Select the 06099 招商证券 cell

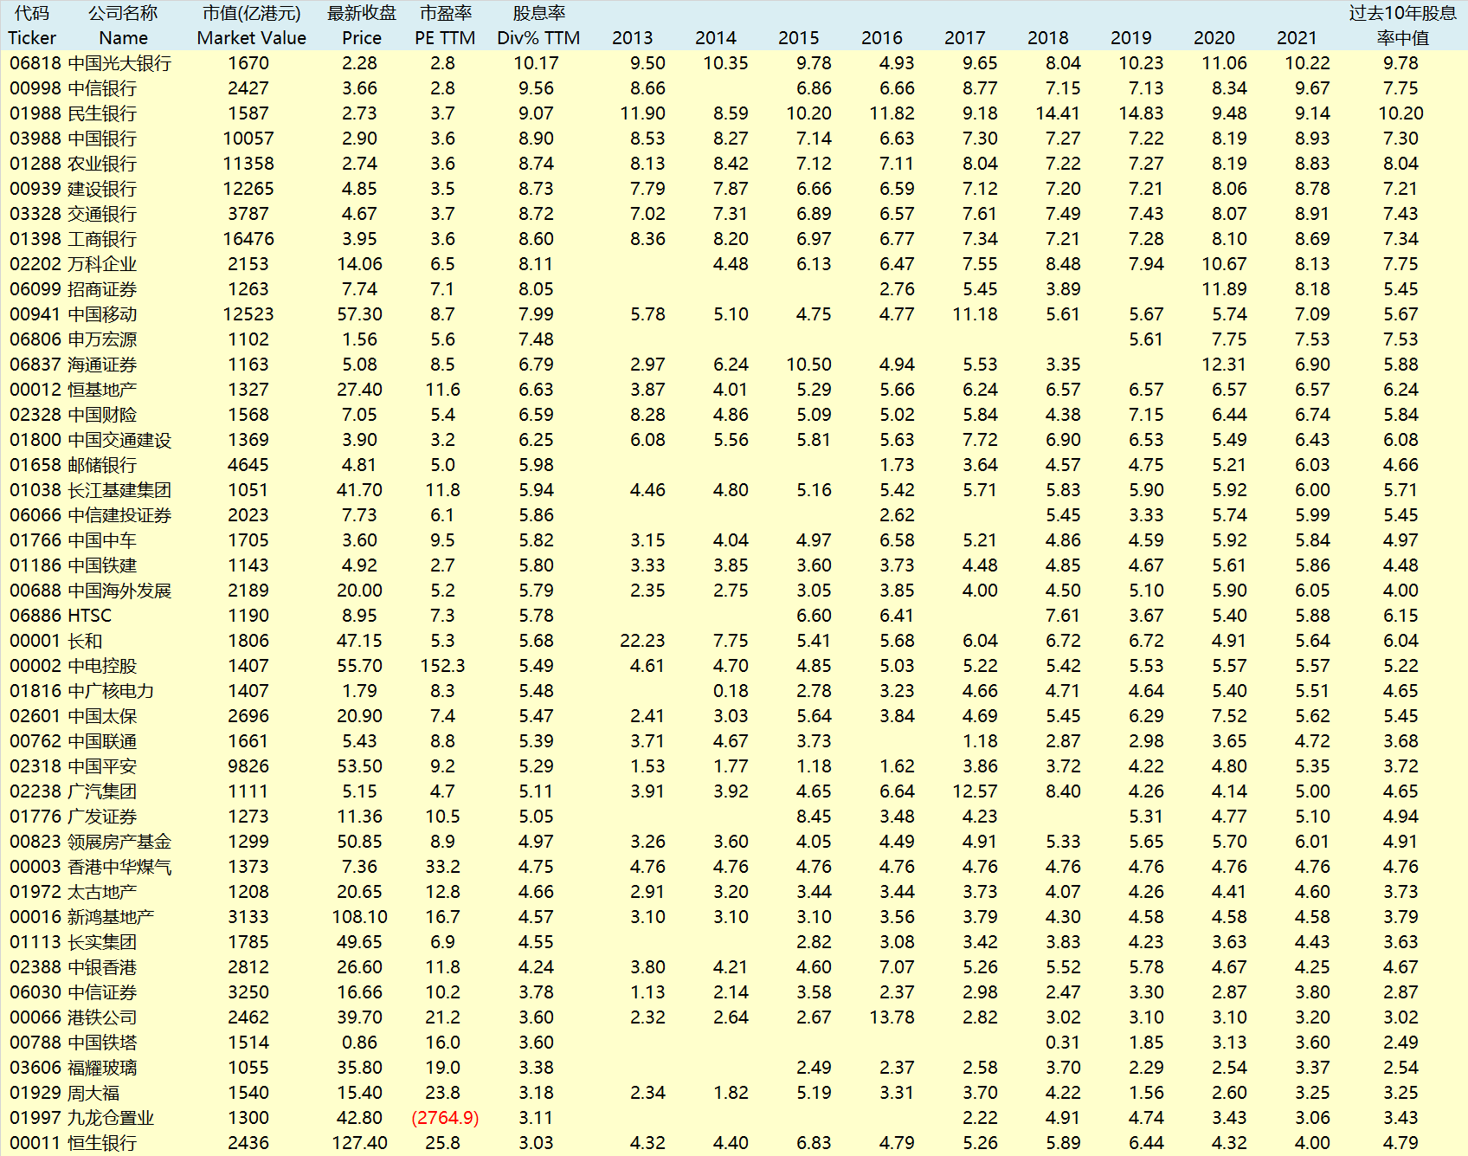point(73,289)
